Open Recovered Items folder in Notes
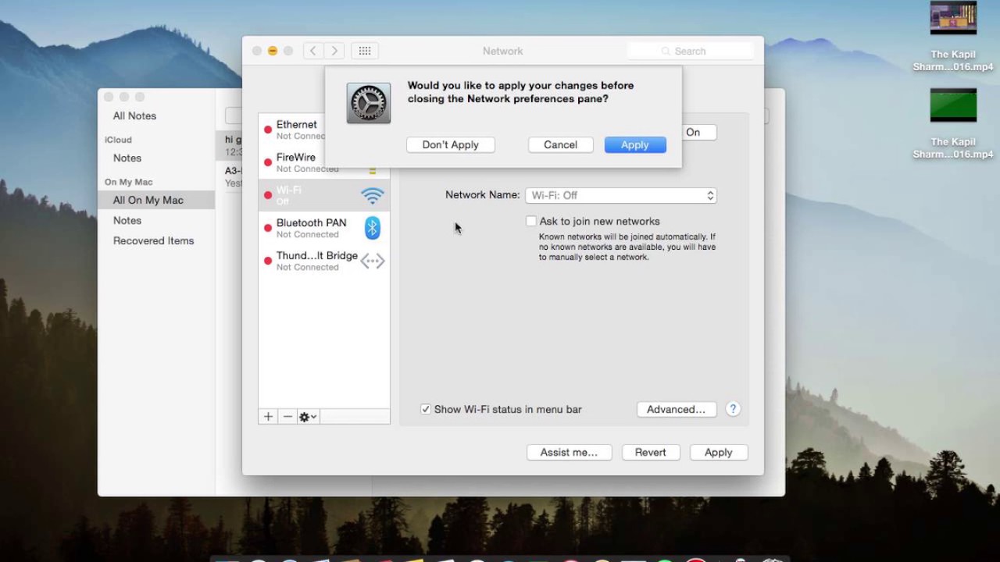1000x562 pixels. tap(154, 240)
